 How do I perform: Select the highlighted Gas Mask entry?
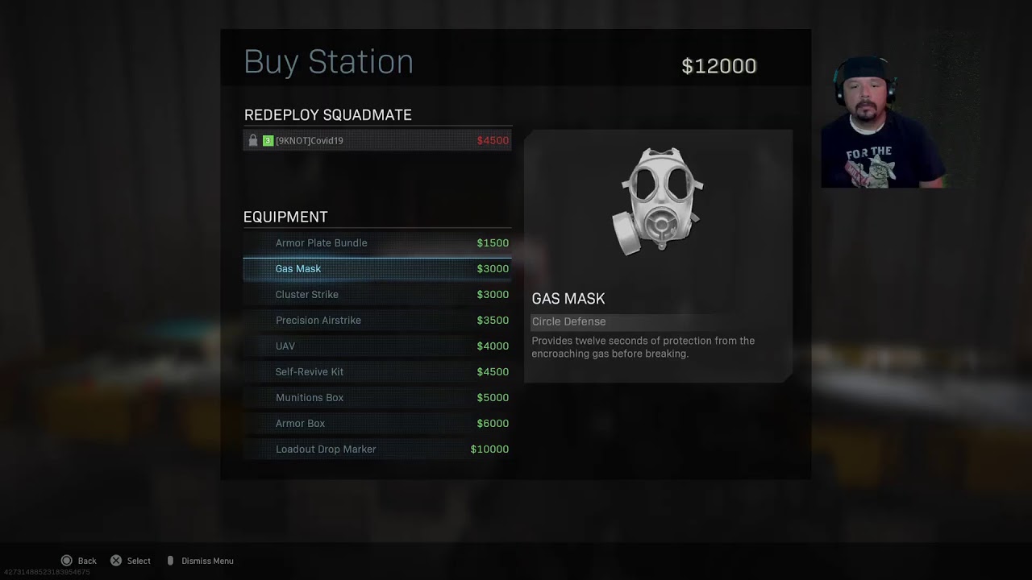(377, 268)
